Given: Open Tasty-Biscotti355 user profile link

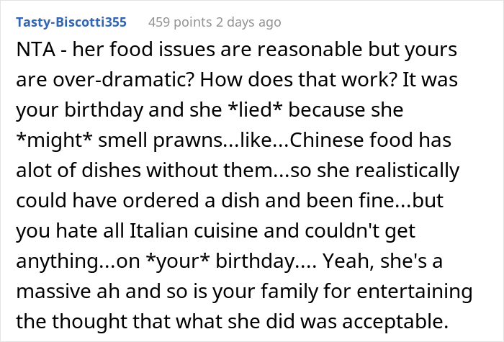Looking at the screenshot, I should [71, 22].
